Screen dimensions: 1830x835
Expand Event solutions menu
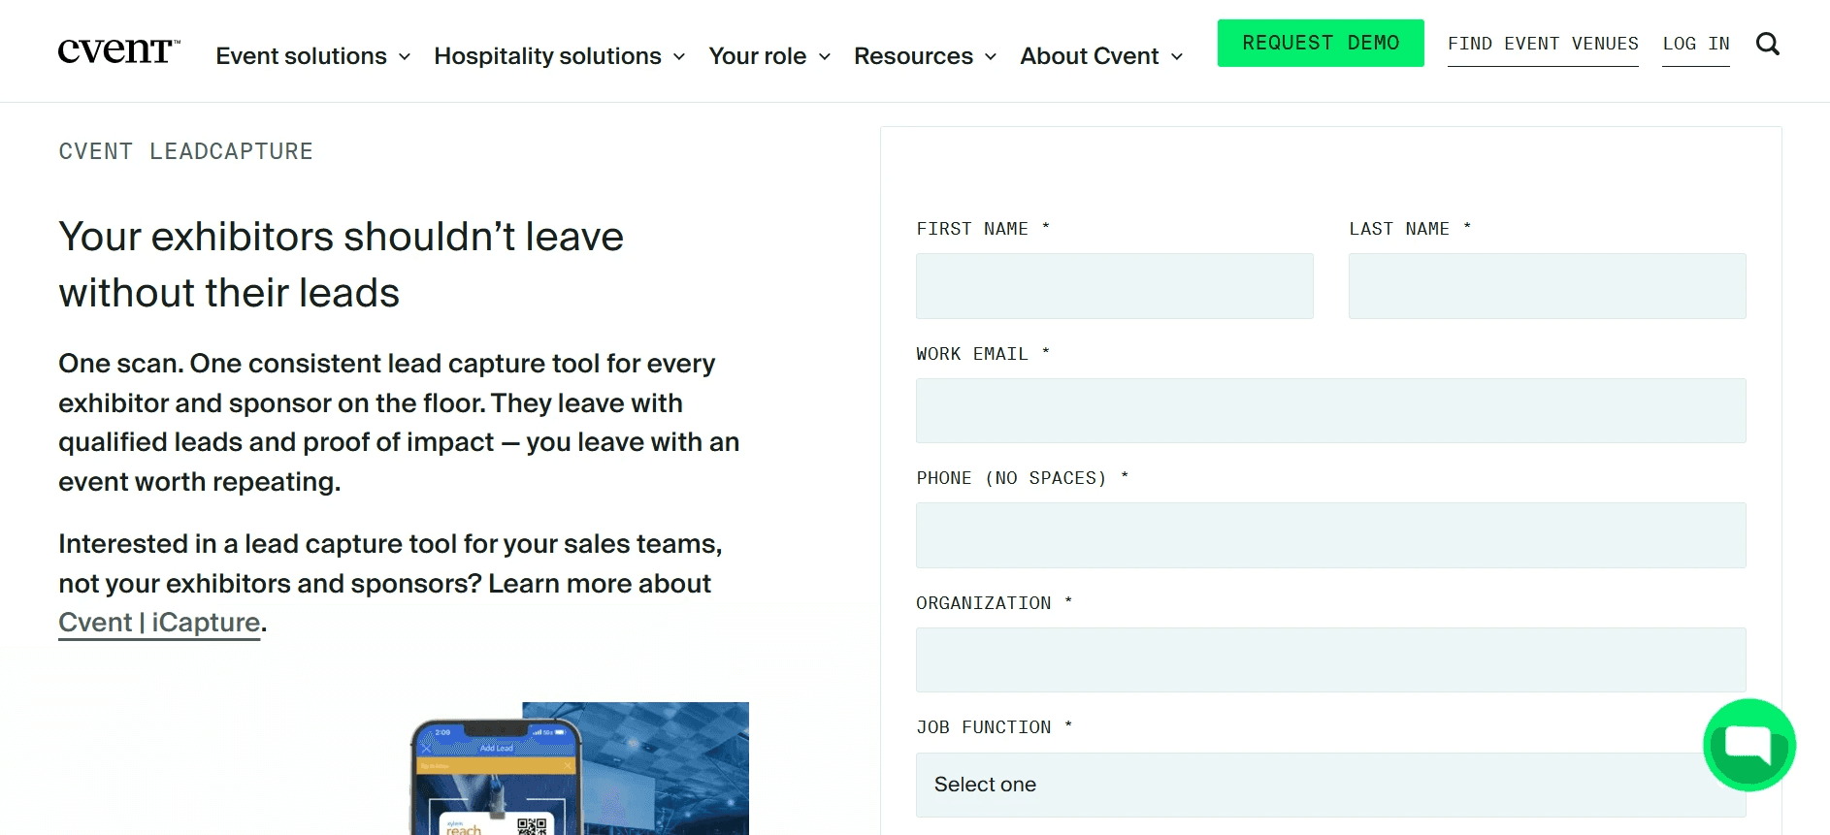(312, 56)
